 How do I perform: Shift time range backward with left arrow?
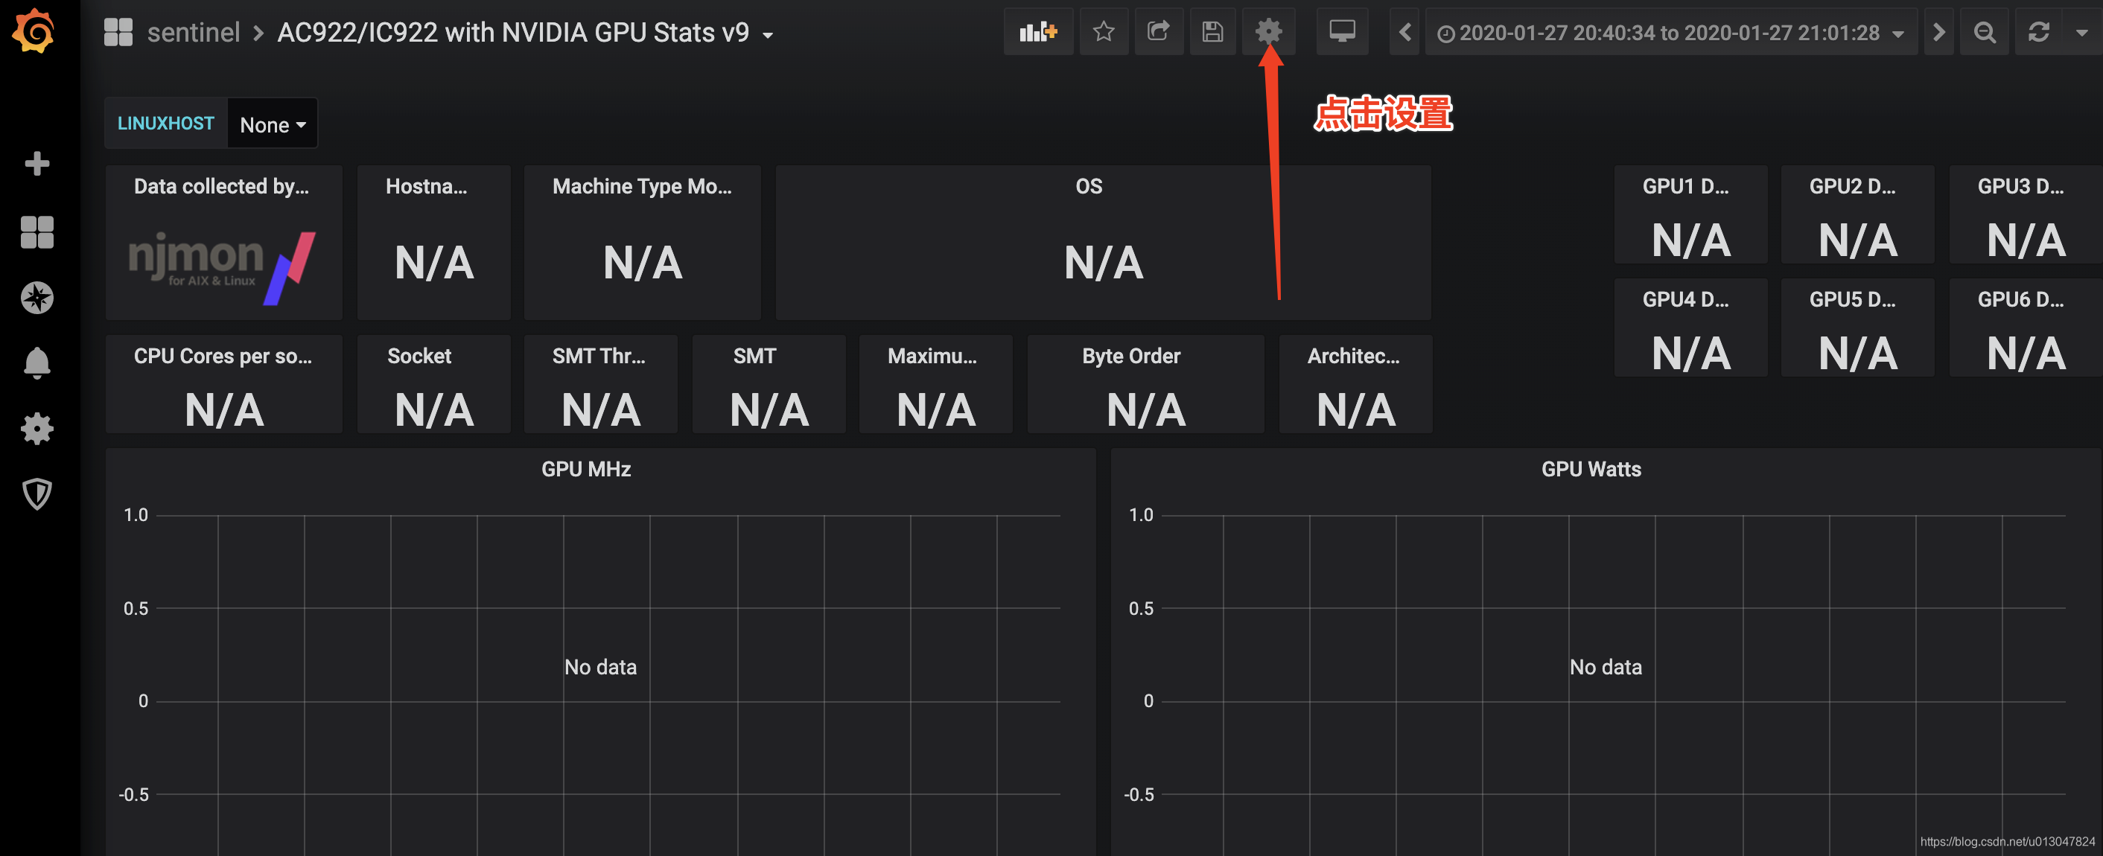click(1404, 33)
